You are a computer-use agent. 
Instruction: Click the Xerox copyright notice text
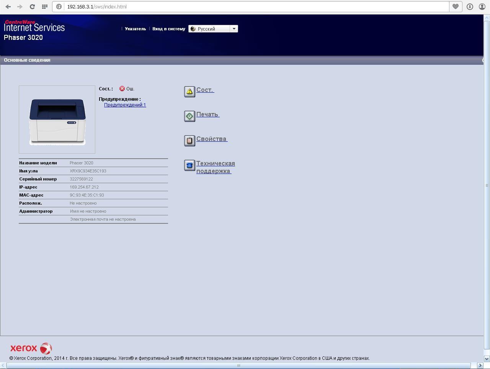[x=189, y=358]
